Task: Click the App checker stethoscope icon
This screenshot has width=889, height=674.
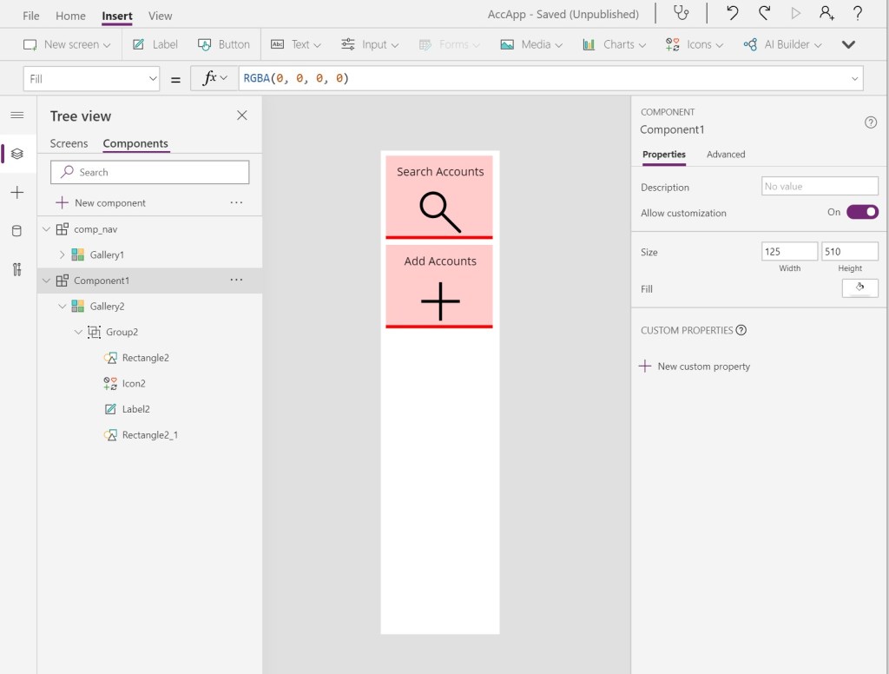Action: pyautogui.click(x=682, y=14)
